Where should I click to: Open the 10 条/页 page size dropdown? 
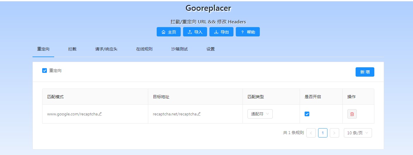pos(358,133)
